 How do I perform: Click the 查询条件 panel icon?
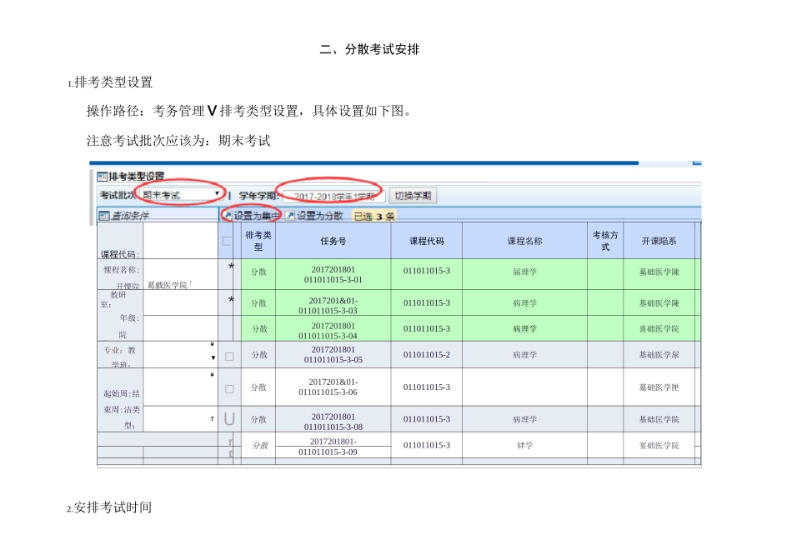tap(104, 216)
